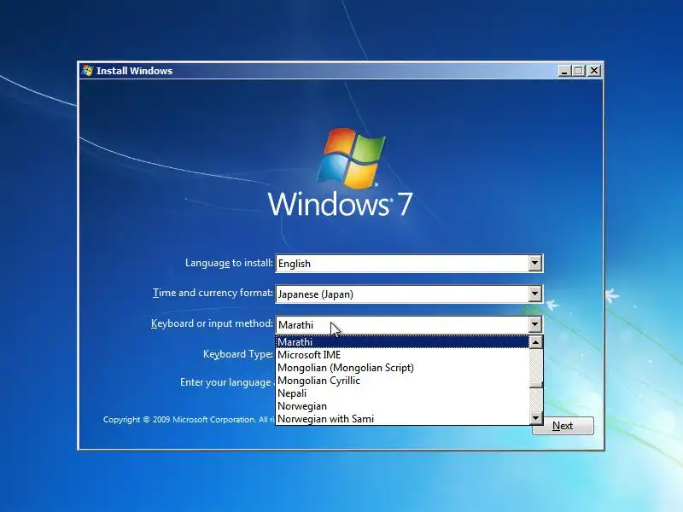The image size is (683, 512).
Task: Open the Time and currency format dropdown
Action: point(535,294)
